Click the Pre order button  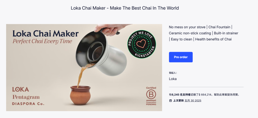pos(181,57)
